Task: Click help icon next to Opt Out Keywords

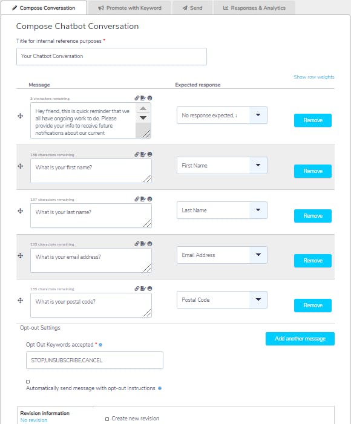Action: [x=100, y=345]
